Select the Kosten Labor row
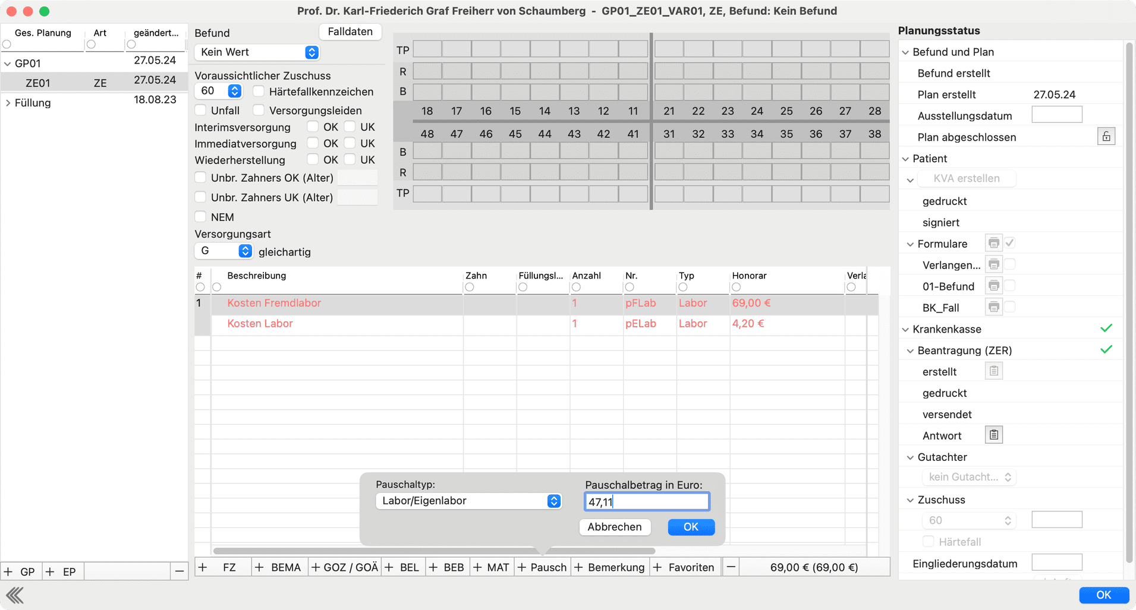This screenshot has width=1136, height=610. tap(536, 324)
